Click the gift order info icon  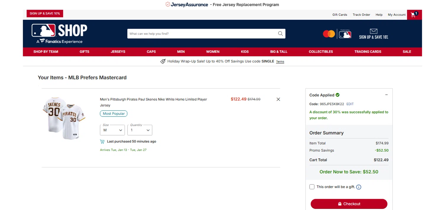[x=359, y=187]
